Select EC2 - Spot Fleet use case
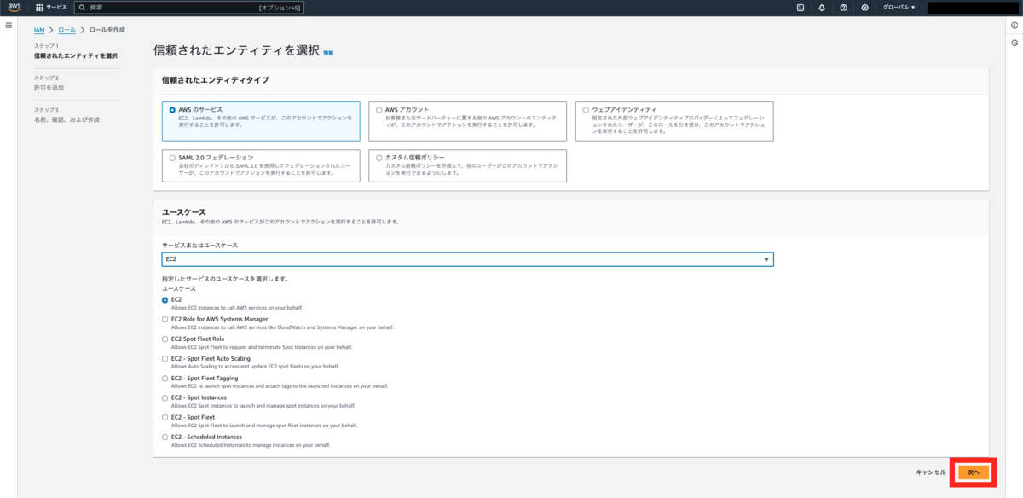 (x=165, y=418)
